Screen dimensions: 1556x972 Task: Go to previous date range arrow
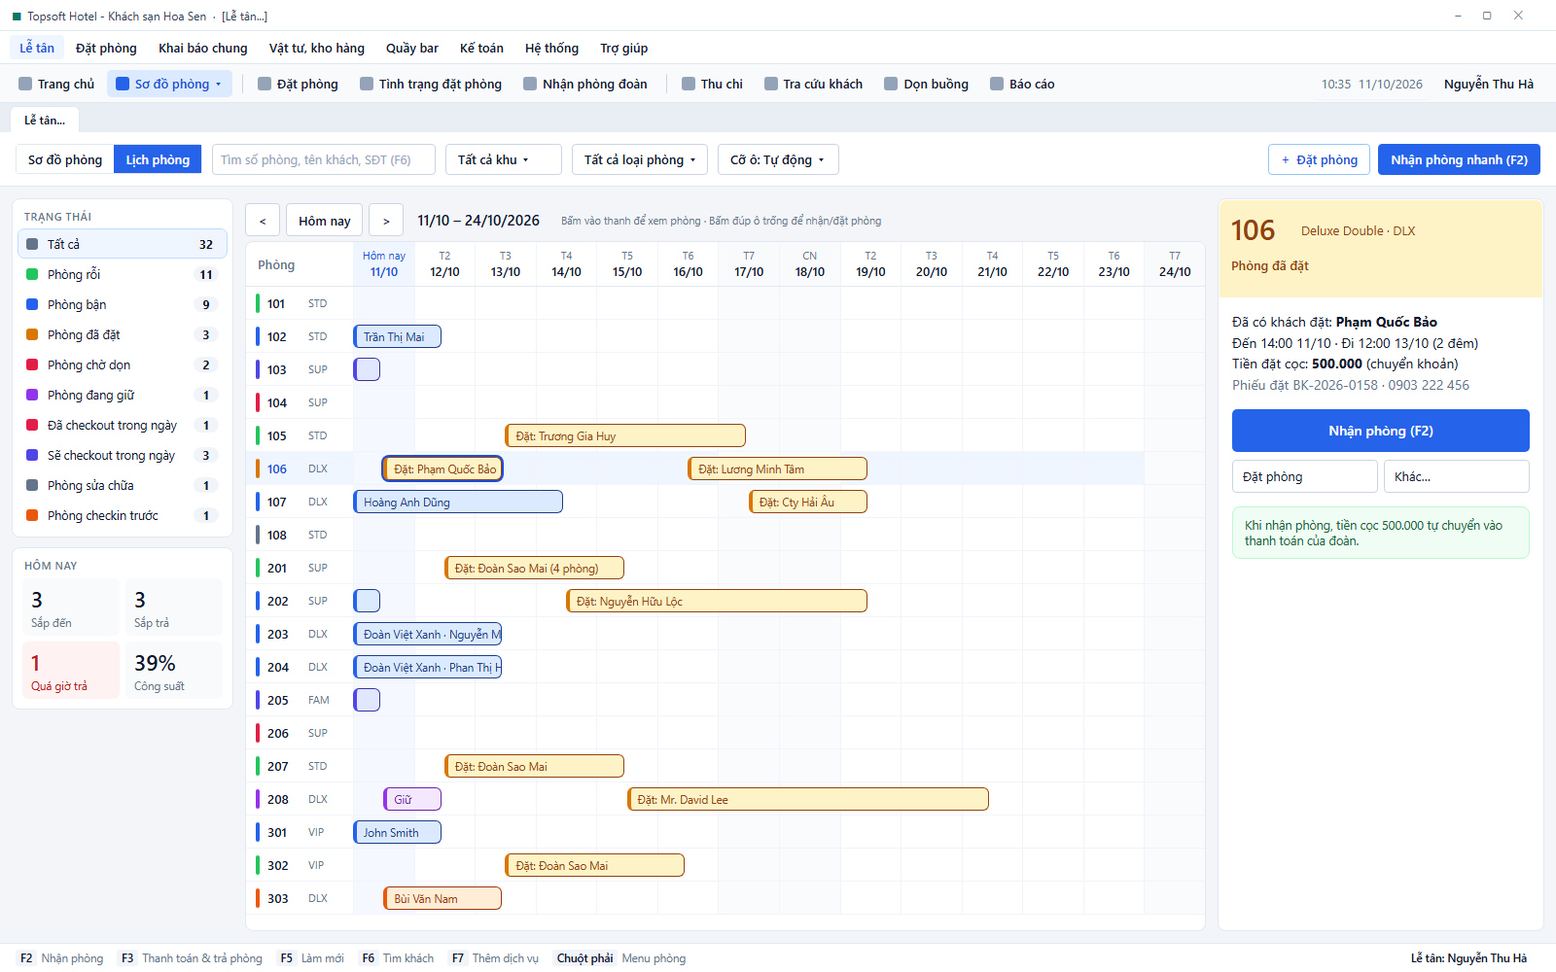coord(263,221)
